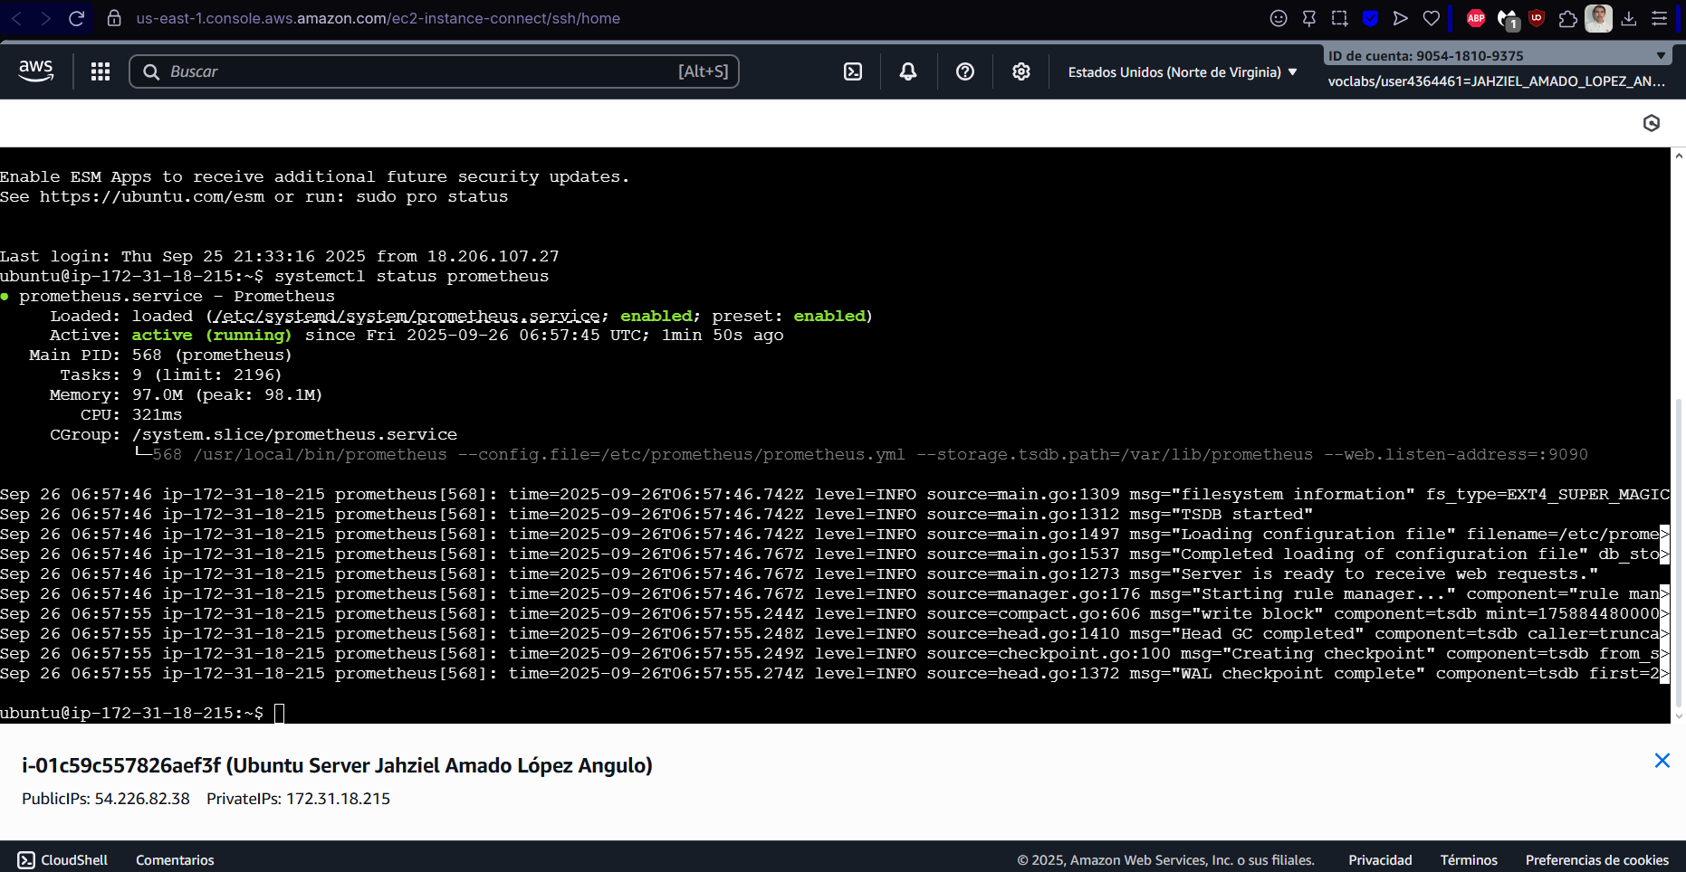Click the prometheus.service file path link
The height and width of the screenshot is (872, 1686).
tap(407, 316)
